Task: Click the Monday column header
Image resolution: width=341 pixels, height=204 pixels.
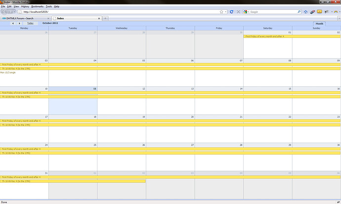Action: tap(24, 28)
